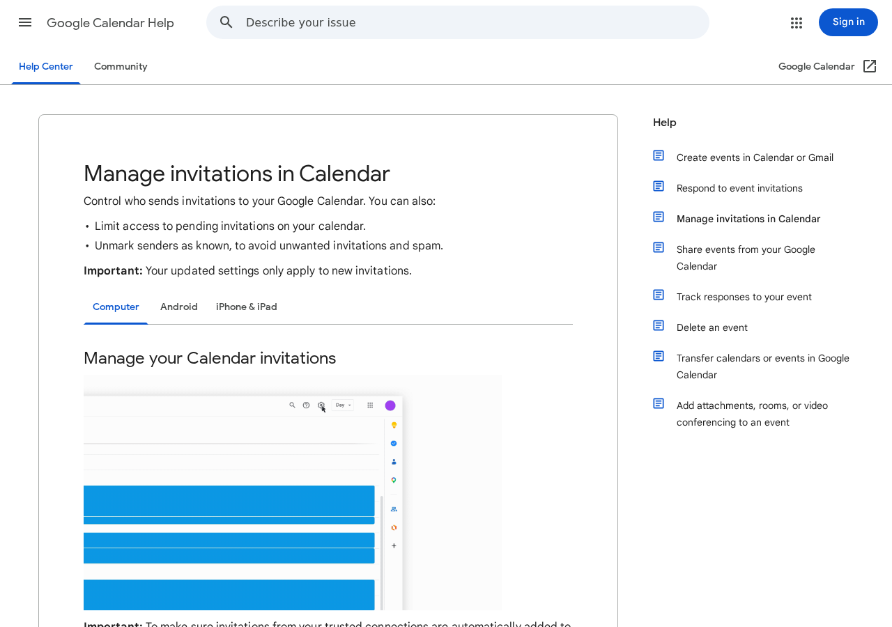Click the external-link icon beside Google Calendar
Viewport: 892px width, 627px height.
[870, 66]
